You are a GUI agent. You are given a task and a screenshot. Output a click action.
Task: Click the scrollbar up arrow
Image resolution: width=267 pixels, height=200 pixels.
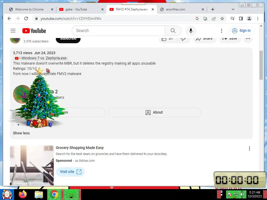click(261, 26)
